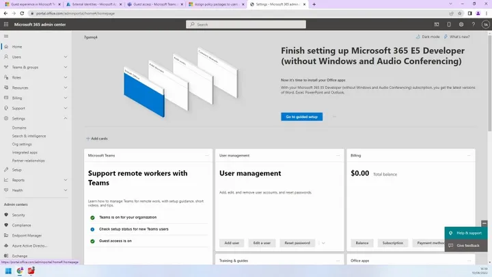Click Go to guided setup button

coord(301,117)
